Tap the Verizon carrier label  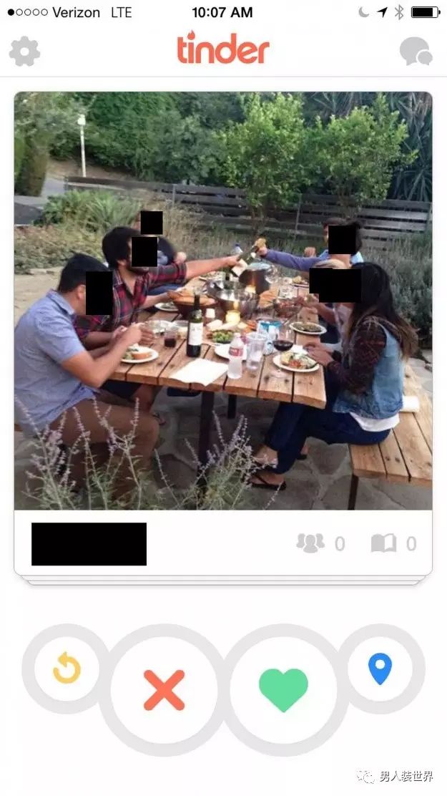[x=76, y=12]
